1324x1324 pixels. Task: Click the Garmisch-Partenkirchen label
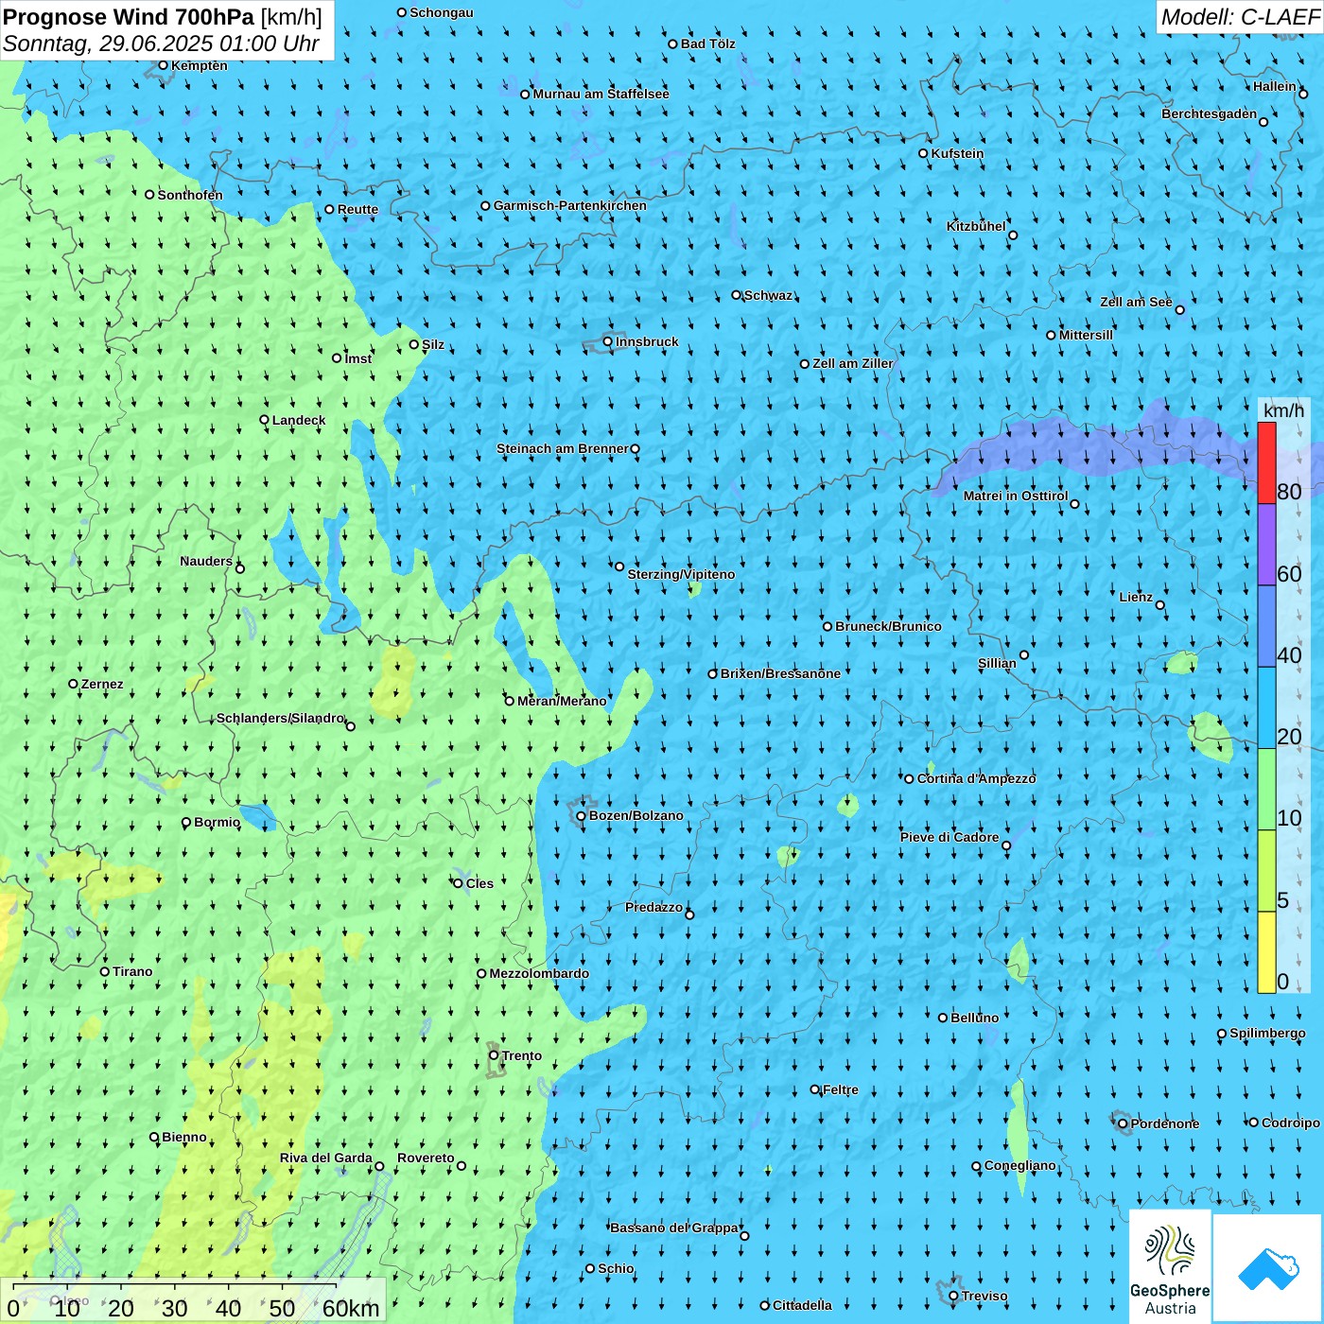click(570, 205)
